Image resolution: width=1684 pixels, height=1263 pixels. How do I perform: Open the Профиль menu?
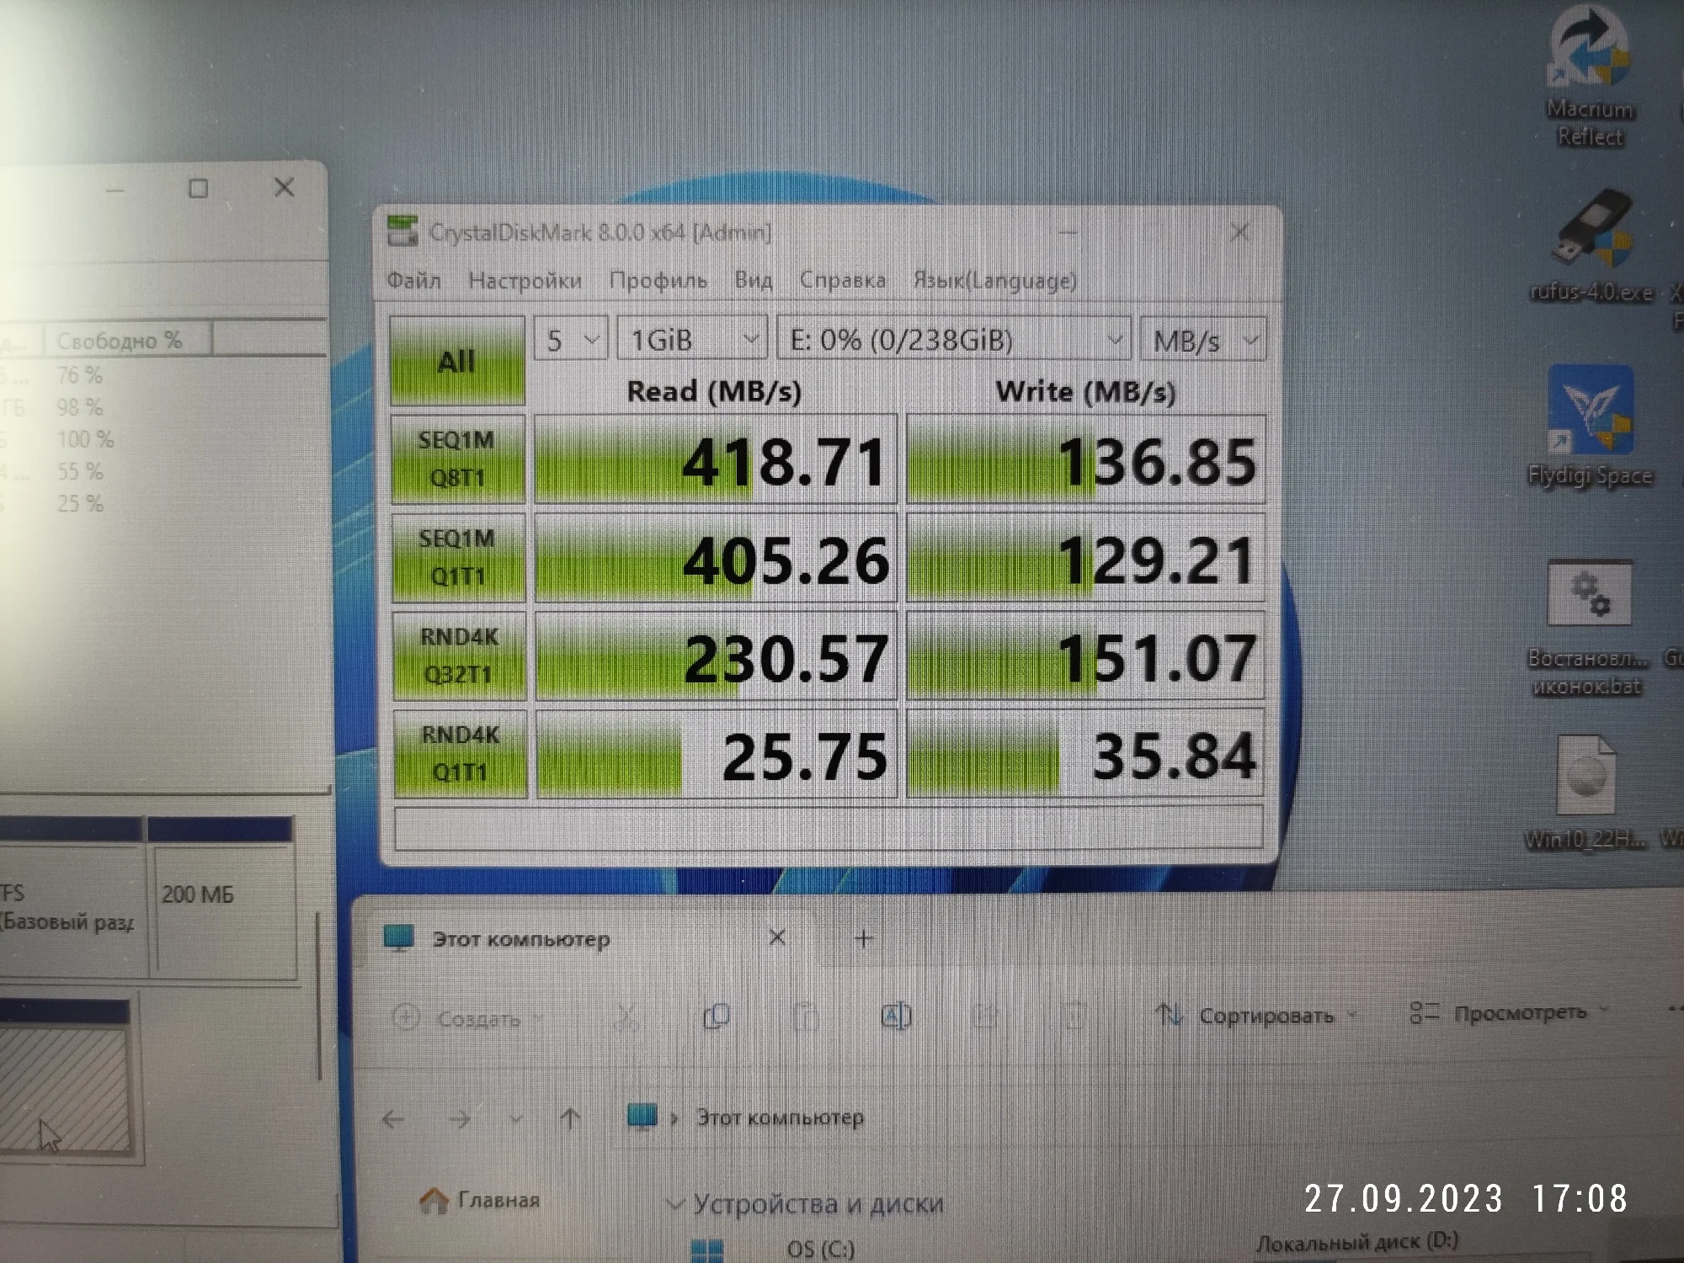658,280
